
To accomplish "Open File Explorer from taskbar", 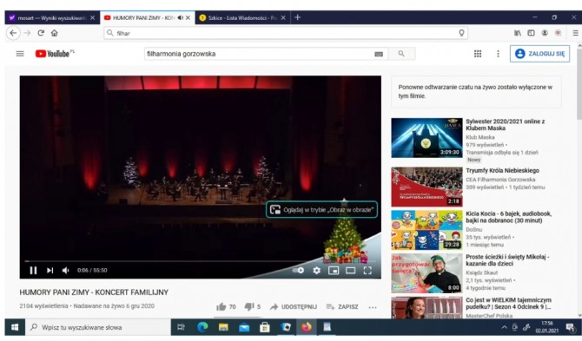I will coord(223,327).
